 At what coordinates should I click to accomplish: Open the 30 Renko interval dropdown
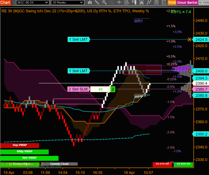click(68, 3)
